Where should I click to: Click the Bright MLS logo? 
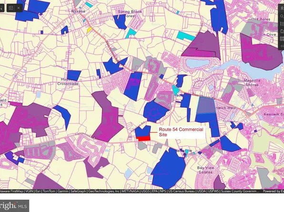[14, 206]
